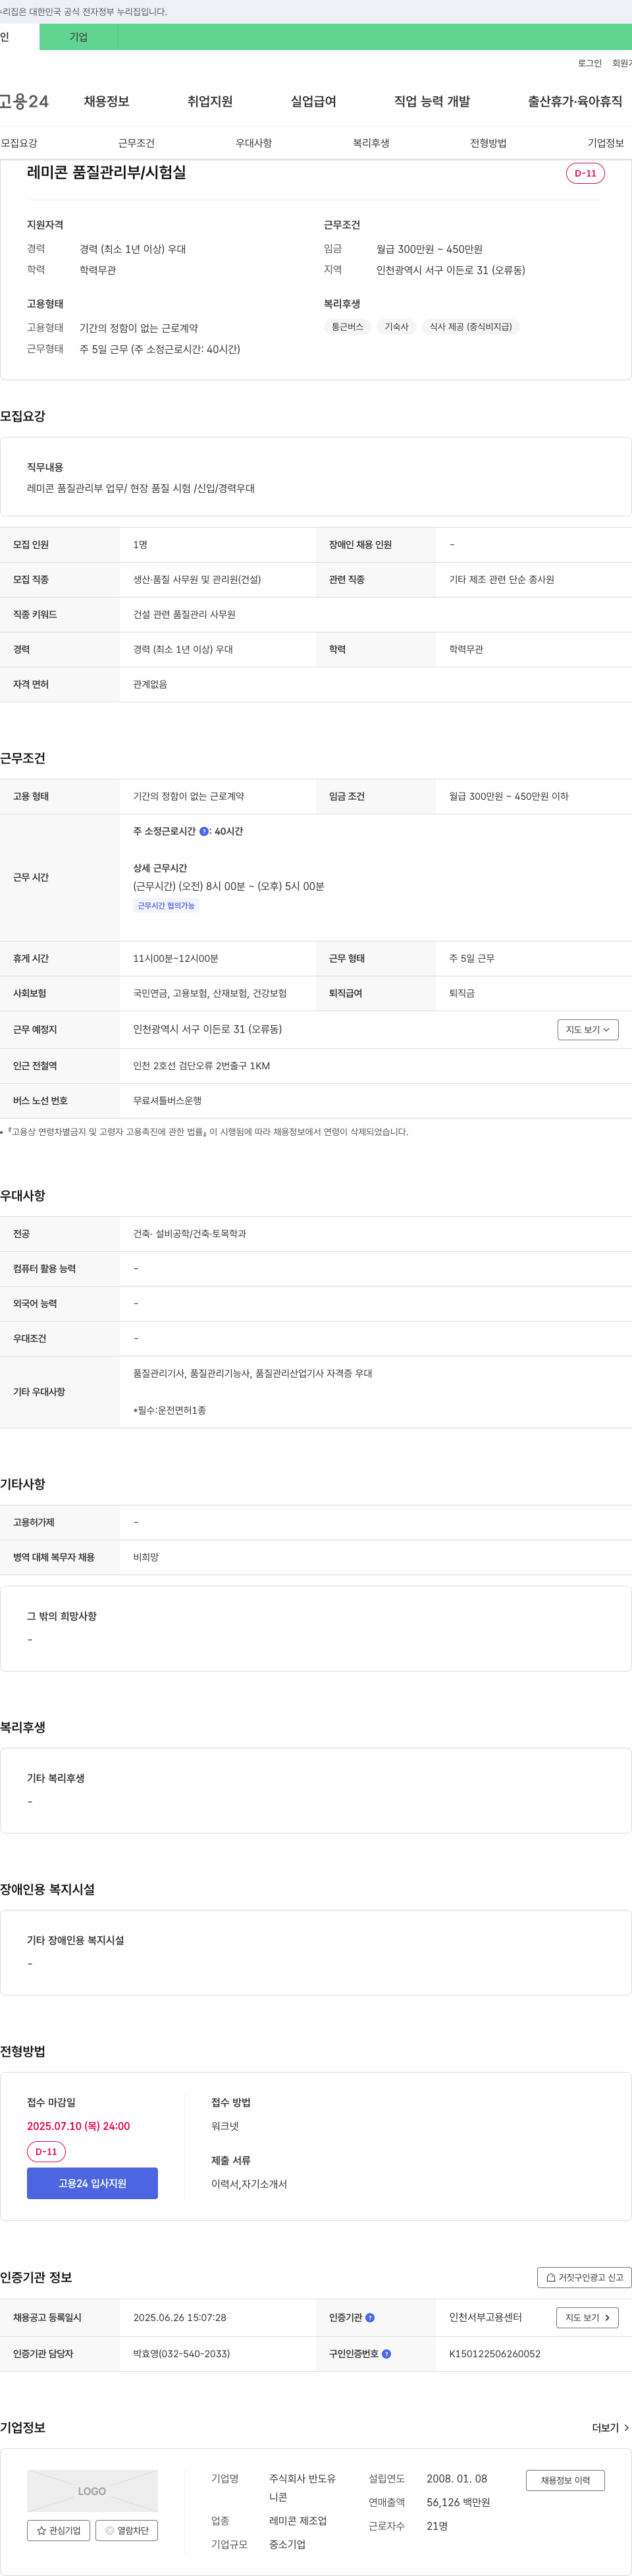Click the 고용24 입사지원 button
Image resolution: width=632 pixels, height=2576 pixels.
(x=92, y=2183)
